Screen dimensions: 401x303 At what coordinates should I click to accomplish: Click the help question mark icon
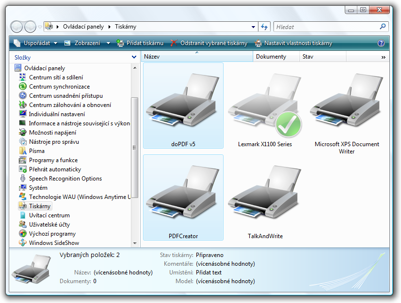381,43
